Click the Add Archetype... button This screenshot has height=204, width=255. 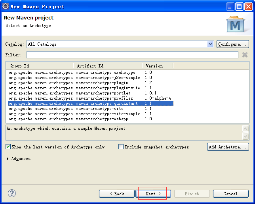228,147
